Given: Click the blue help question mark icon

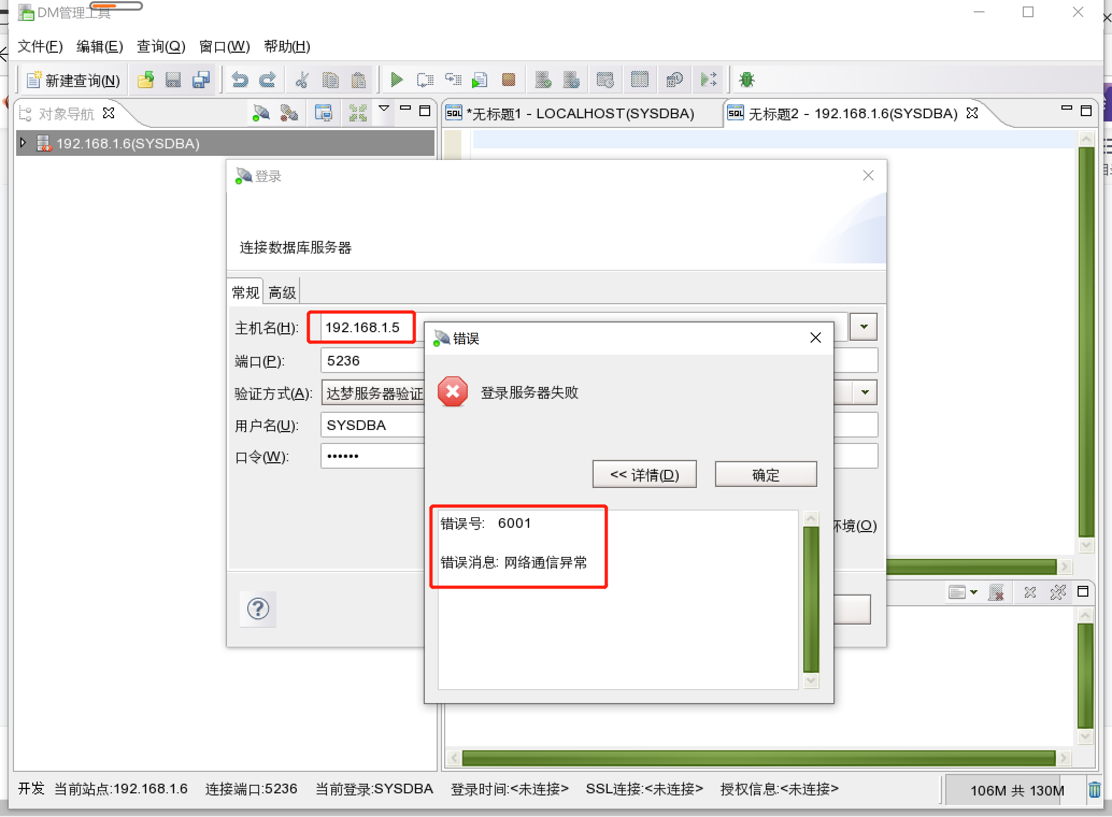Looking at the screenshot, I should click(x=258, y=609).
